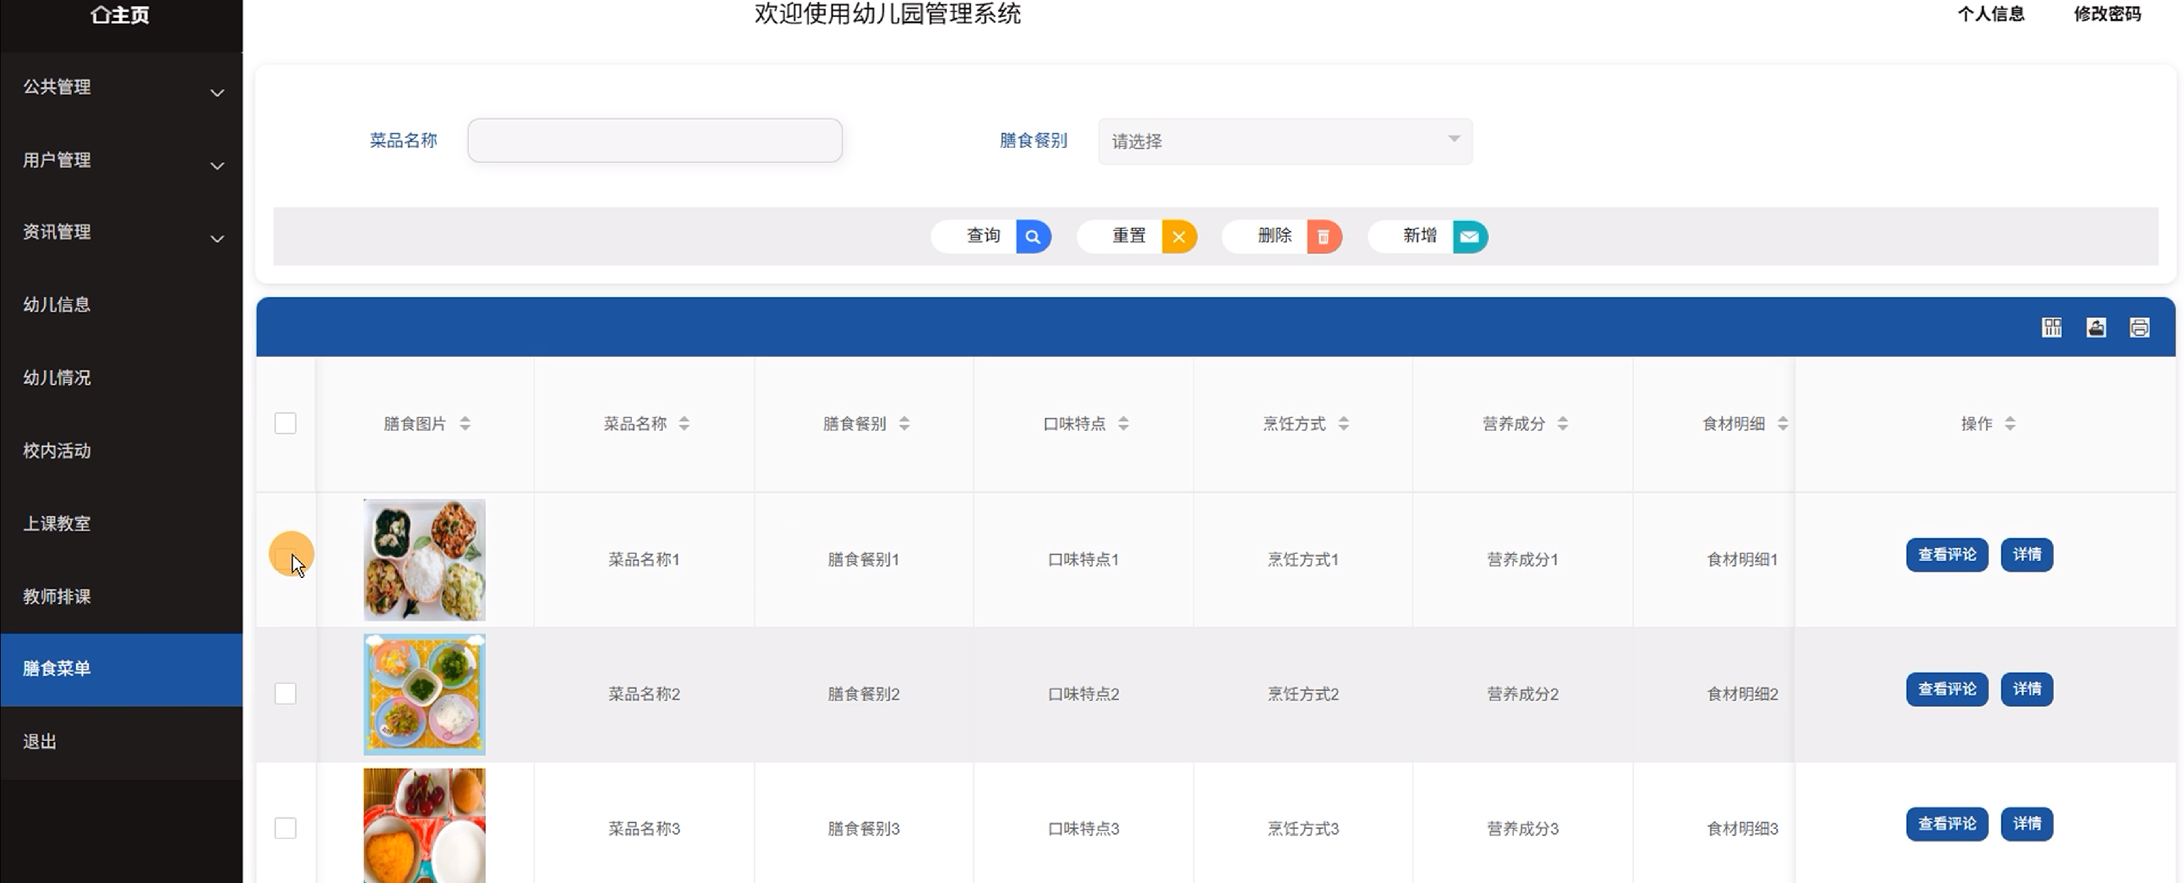Viewport: 2184px width, 883px height.
Task: Click the print icon in table toolbar
Action: [x=2139, y=328]
